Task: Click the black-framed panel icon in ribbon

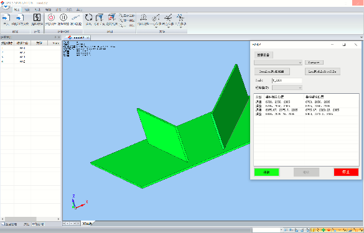Action: pos(37,17)
